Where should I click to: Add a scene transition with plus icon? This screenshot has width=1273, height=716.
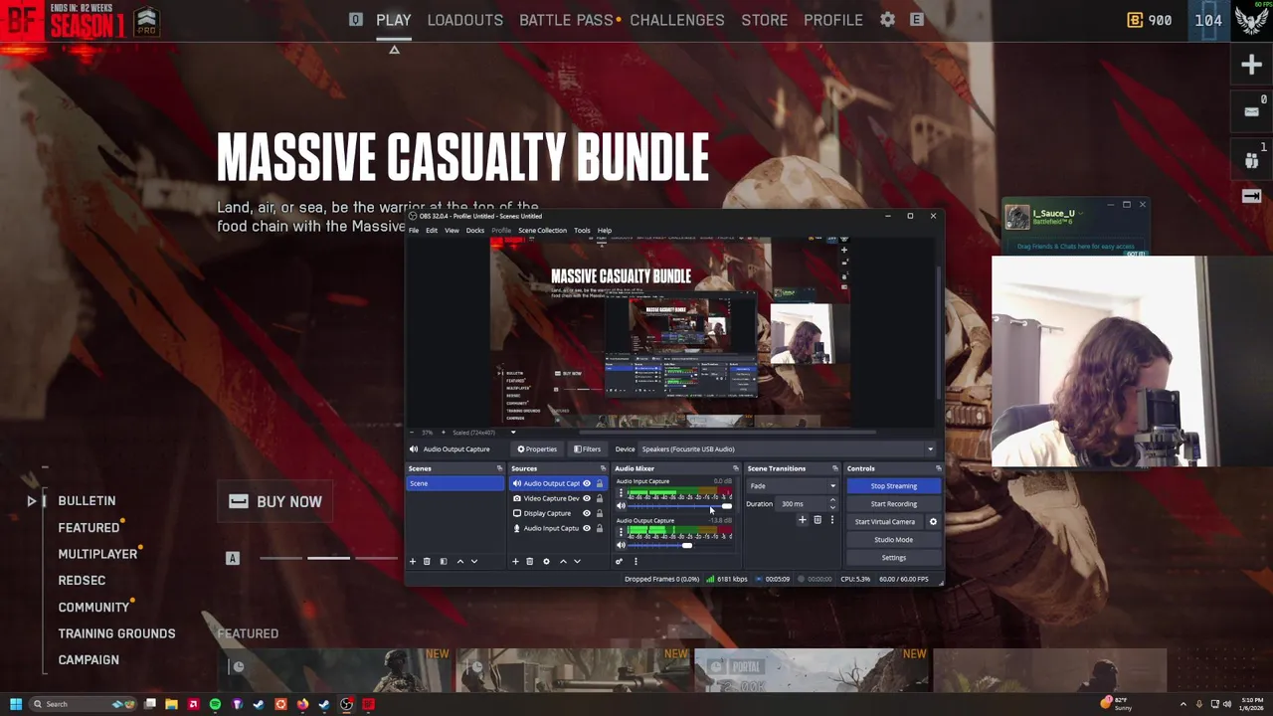click(803, 520)
